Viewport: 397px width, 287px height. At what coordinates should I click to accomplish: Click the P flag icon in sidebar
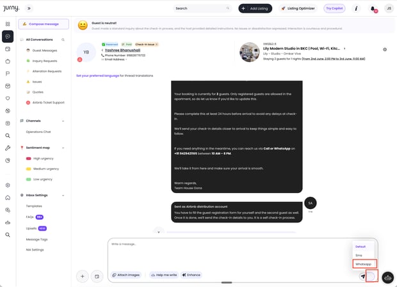[x=8, y=74]
